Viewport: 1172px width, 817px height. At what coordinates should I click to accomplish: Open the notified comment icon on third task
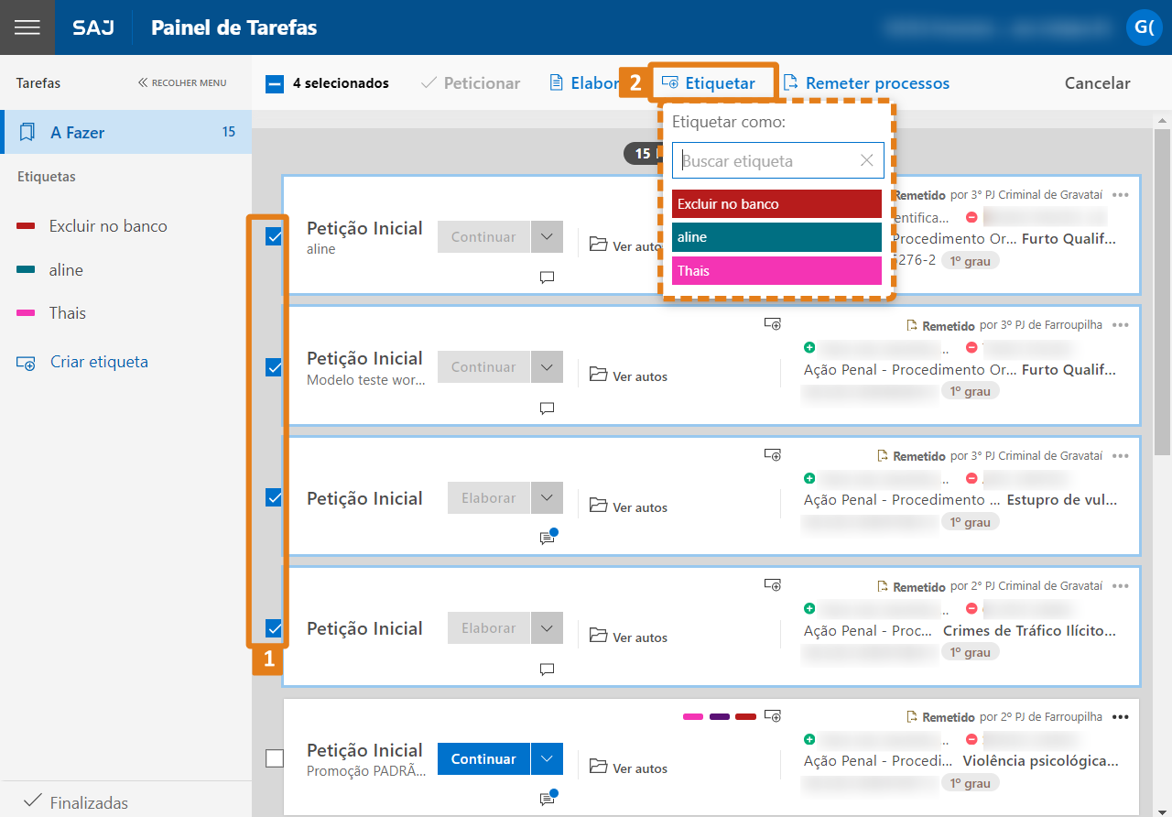(x=548, y=539)
